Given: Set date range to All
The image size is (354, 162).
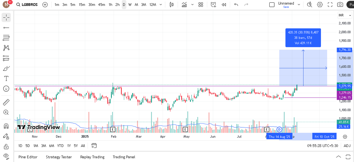Looking at the screenshot, I should pyautogui.click(x=83, y=146).
